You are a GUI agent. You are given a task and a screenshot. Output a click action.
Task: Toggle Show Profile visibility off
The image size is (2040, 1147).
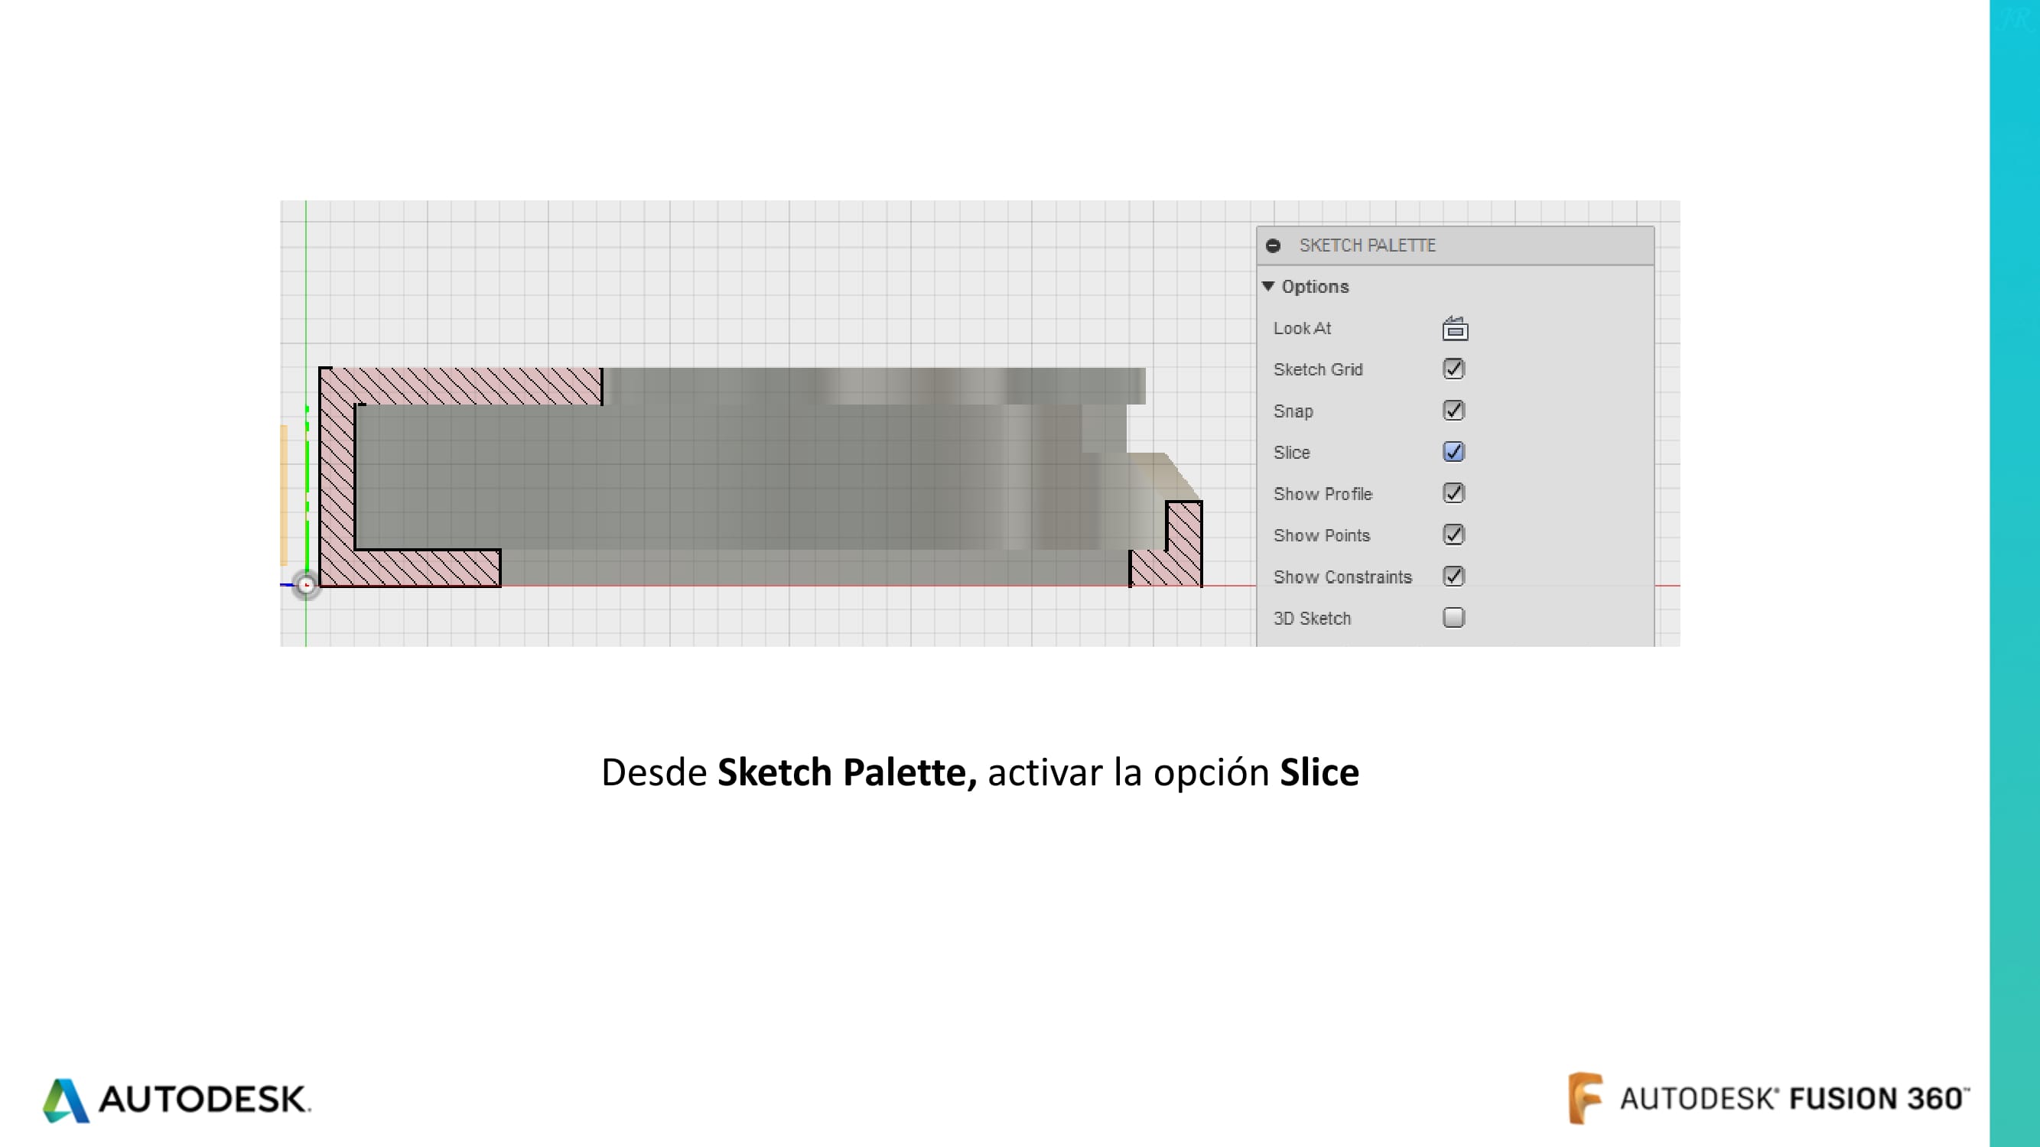[1454, 493]
